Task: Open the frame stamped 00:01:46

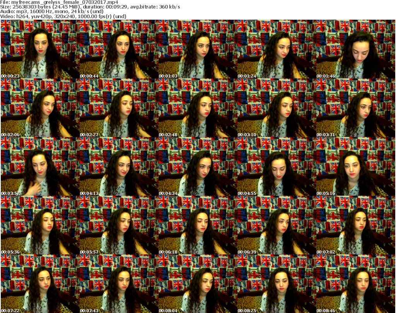Action: [356, 49]
